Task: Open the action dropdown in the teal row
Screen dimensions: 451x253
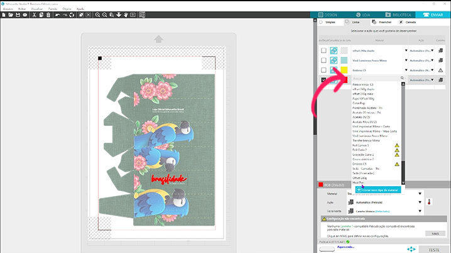Action: 432,60
